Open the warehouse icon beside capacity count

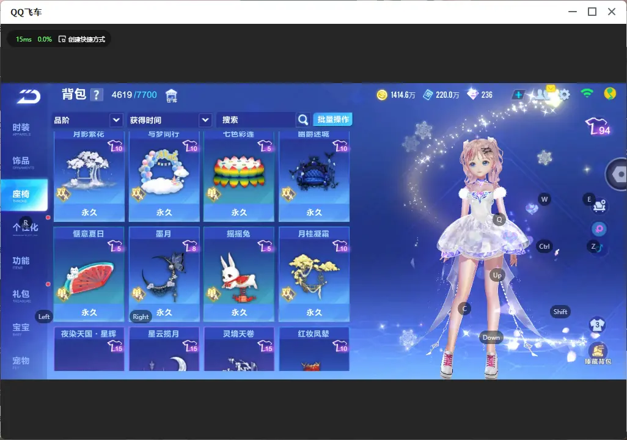pyautogui.click(x=171, y=95)
